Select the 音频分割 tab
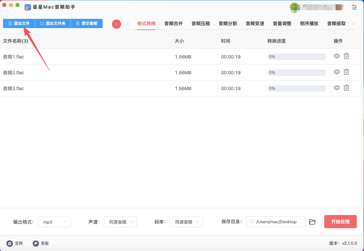 228,23
